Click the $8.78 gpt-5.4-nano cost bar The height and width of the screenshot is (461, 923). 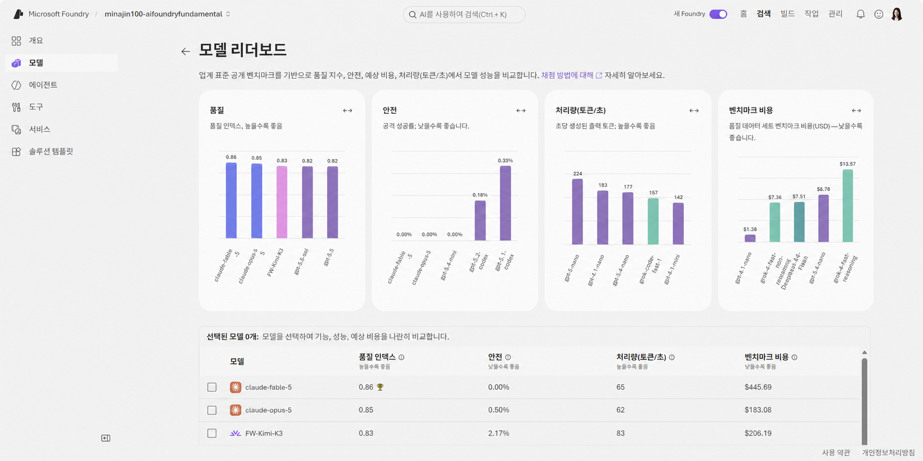tap(823, 218)
